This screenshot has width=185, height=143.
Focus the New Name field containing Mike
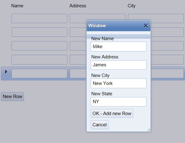pos(119,47)
